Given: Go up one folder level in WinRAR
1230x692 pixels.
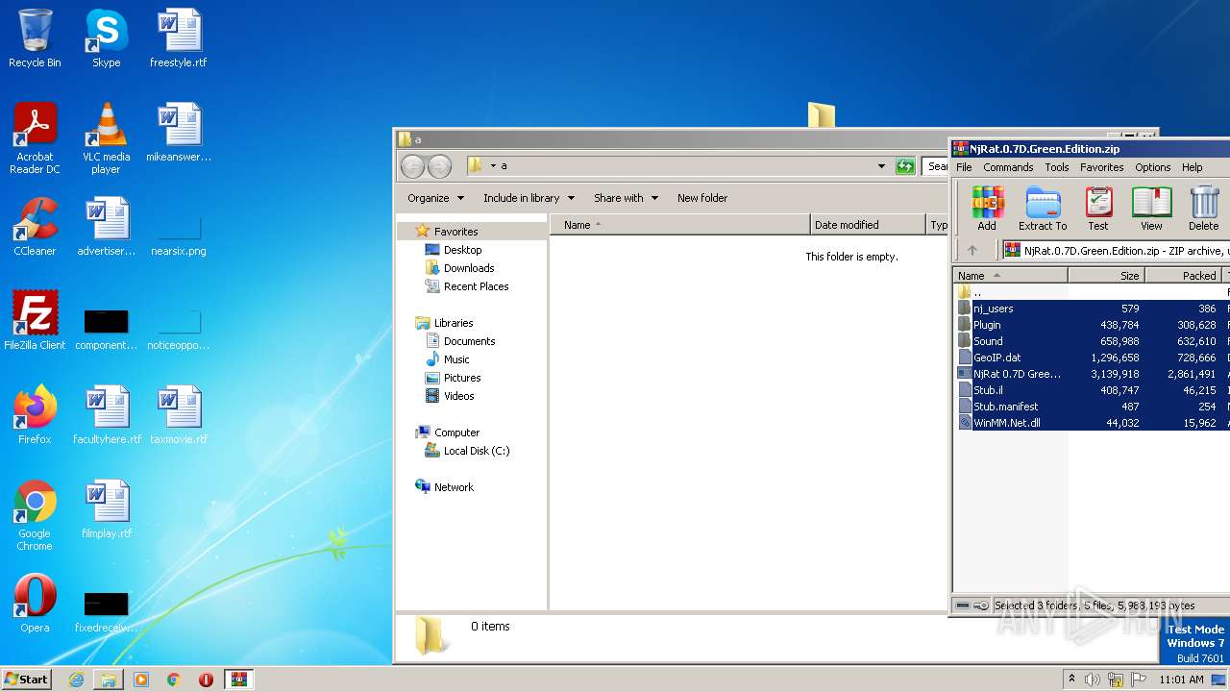Looking at the screenshot, I should tap(972, 250).
